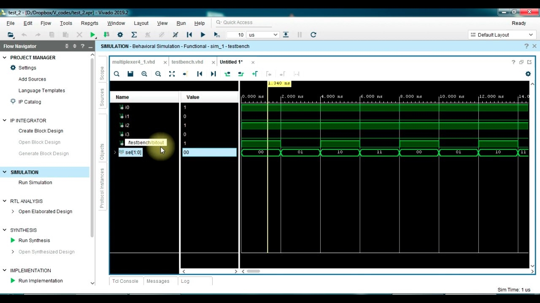540x303 pixels.
Task: Collapse the PROJECT MANAGER section
Action: pos(5,58)
